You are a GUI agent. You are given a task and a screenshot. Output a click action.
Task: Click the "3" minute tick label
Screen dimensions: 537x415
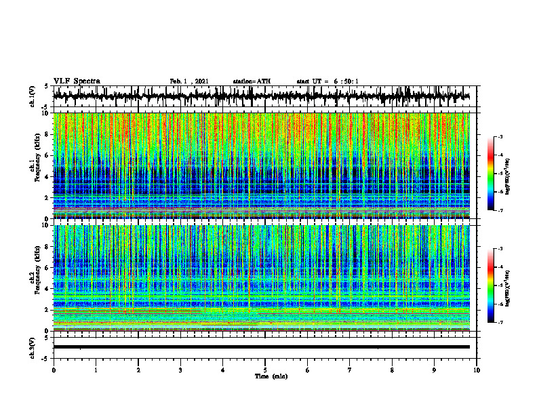[x=180, y=370]
